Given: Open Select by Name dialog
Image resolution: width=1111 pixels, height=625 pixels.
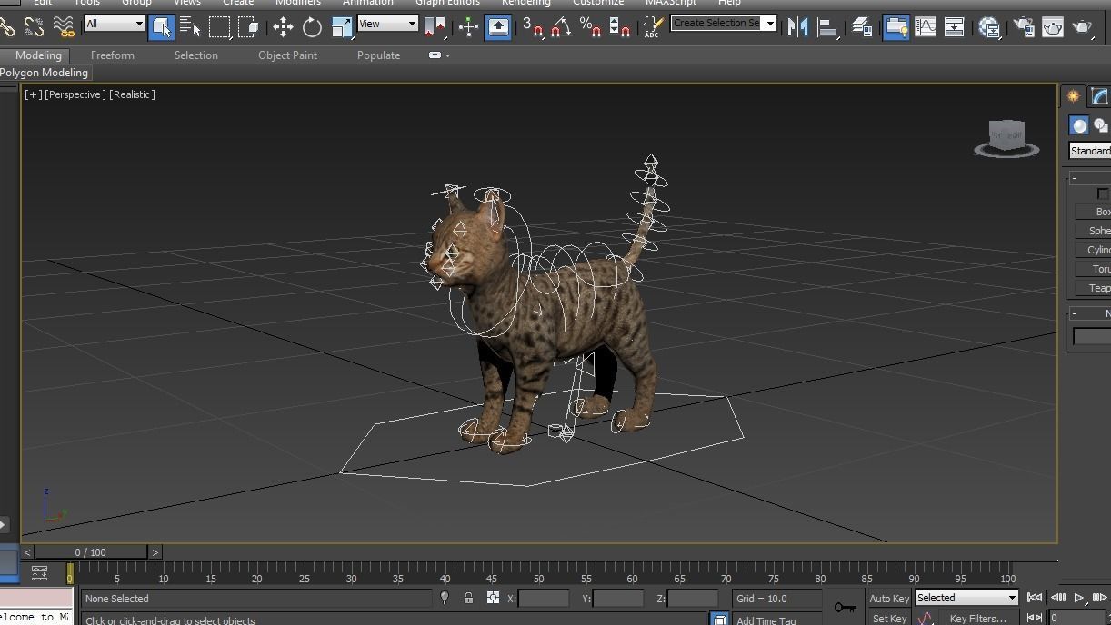Looking at the screenshot, I should [191, 27].
